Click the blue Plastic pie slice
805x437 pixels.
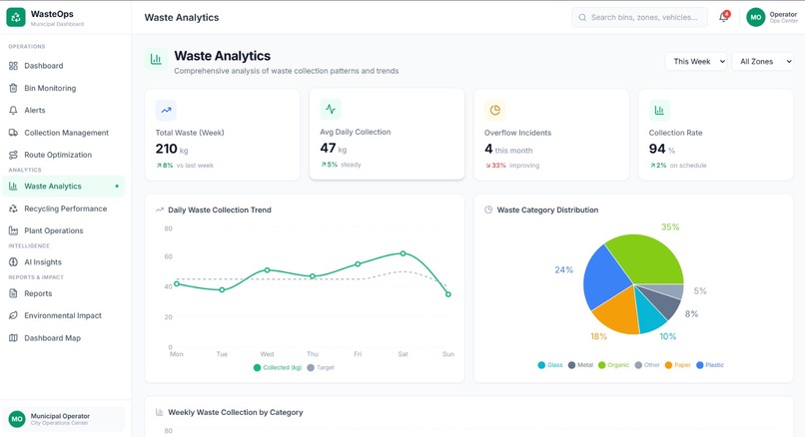tap(606, 277)
